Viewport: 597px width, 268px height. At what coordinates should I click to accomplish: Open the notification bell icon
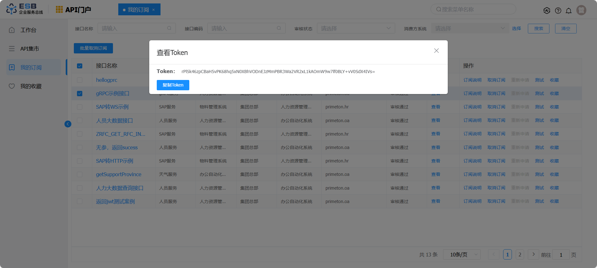pyautogui.click(x=569, y=11)
